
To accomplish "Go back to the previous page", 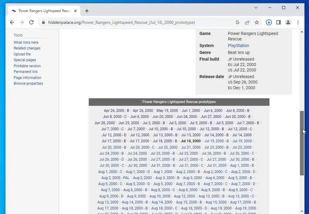I will [x=12, y=22].
